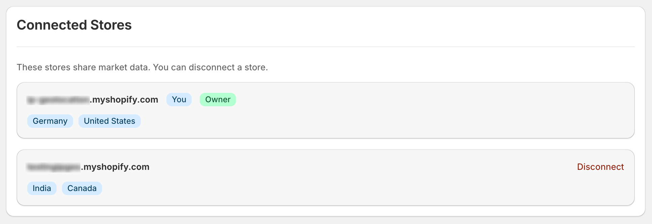Select the United States market tag
This screenshot has width=652, height=224.
point(109,121)
